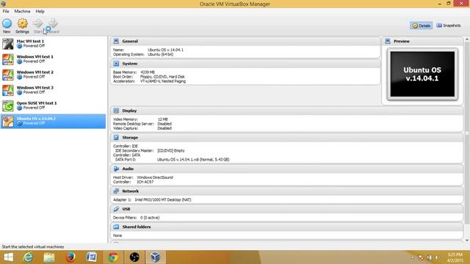Screen dimensions: 470x264
Task: Open the System settings header link
Action: click(129, 64)
